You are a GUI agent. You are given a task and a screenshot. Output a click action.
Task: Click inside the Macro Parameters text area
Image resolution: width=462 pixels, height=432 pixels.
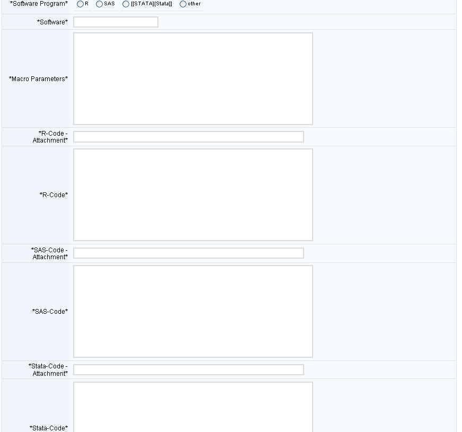pyautogui.click(x=193, y=78)
